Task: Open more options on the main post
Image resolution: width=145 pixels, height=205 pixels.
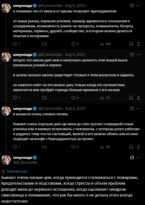Action: [138, 158]
